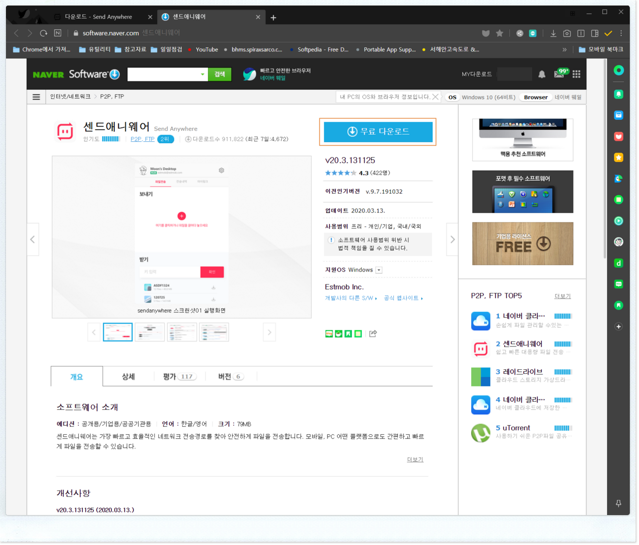
Task: Click the bookmark star in the address bar
Action: tap(500, 33)
